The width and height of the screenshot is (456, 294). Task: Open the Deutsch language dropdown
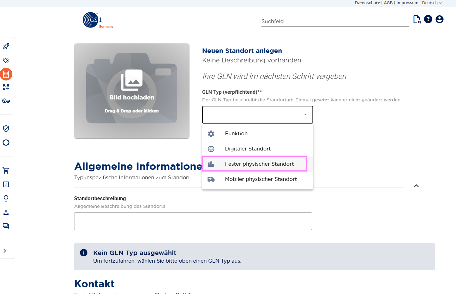click(432, 3)
